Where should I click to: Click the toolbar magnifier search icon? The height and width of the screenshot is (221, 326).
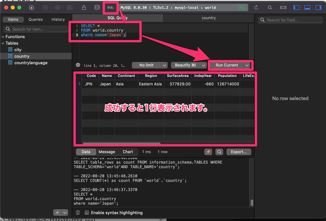coord(270,7)
